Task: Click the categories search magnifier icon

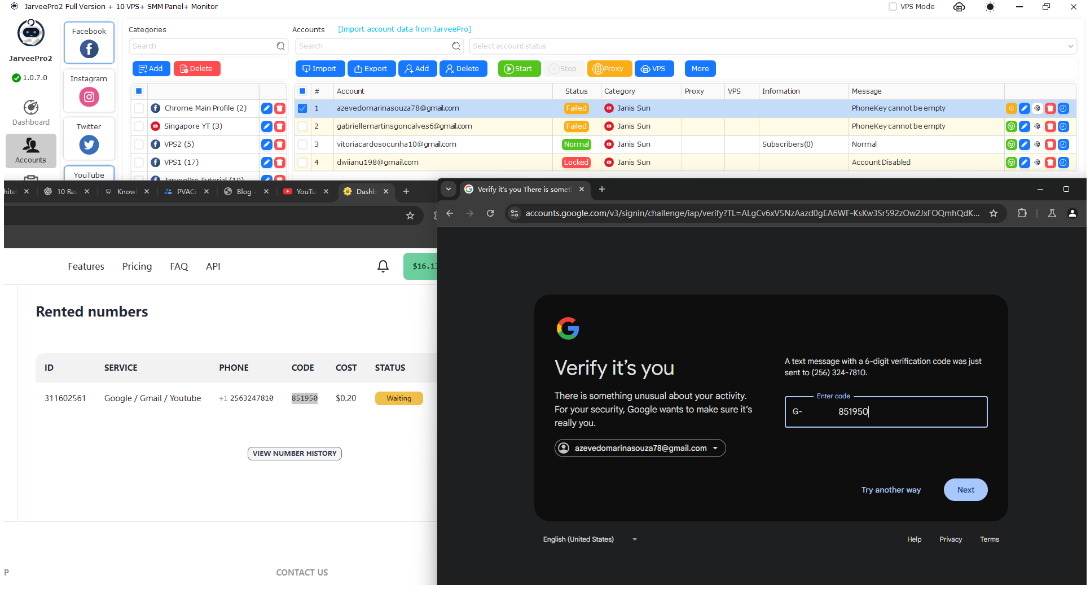Action: click(x=281, y=46)
